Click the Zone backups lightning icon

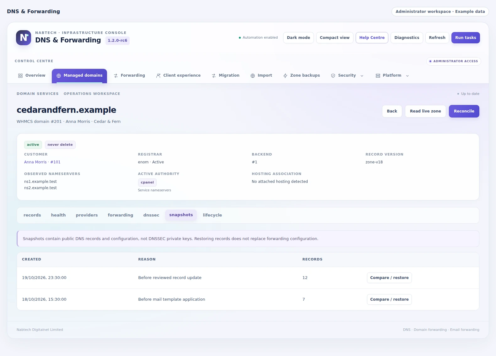(x=285, y=76)
